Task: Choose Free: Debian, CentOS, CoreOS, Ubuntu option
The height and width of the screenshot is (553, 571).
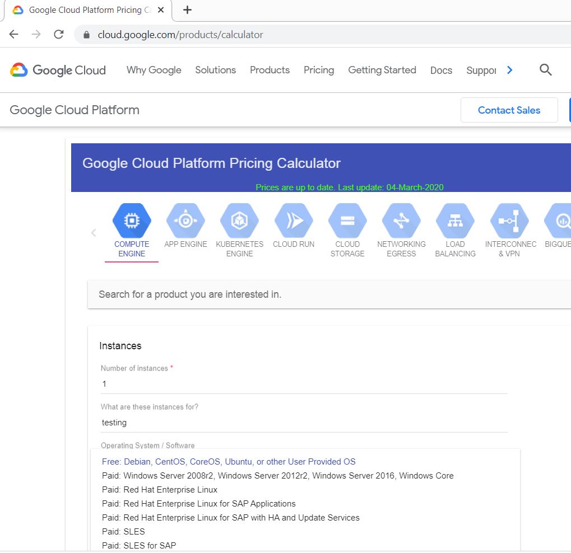Action: [x=305, y=461]
